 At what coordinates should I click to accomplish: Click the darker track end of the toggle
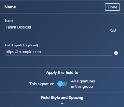[65, 84]
